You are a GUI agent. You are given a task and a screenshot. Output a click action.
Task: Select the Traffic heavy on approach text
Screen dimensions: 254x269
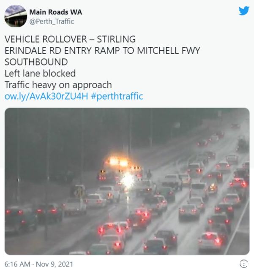58,85
